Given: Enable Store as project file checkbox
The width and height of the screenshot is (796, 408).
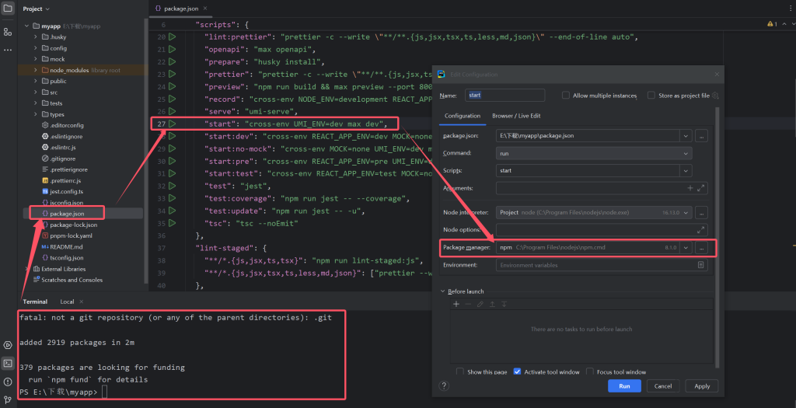Looking at the screenshot, I should pos(651,96).
